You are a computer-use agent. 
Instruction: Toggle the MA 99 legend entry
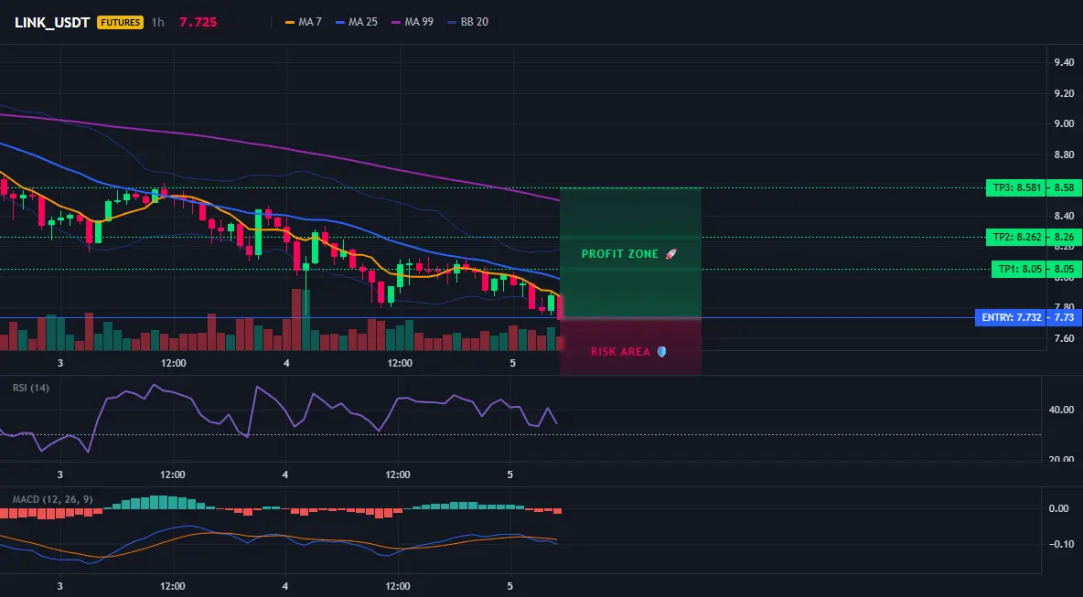pyautogui.click(x=413, y=22)
